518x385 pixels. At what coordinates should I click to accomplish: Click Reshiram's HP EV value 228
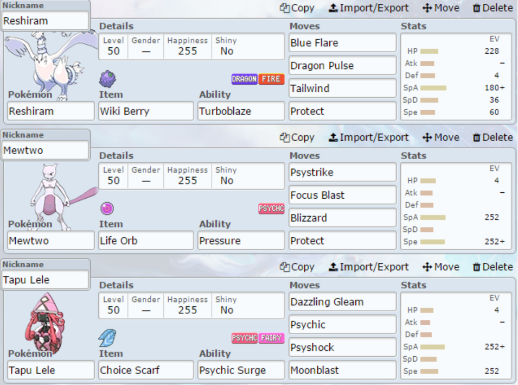tap(491, 51)
